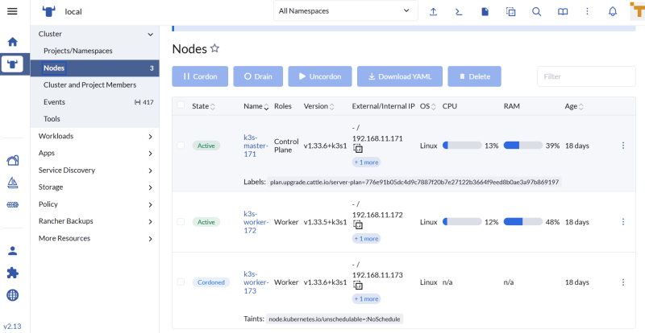Viewport: 645px width, 333px height.
Task: Open Users & Authentication person icon
Action: 13,251
